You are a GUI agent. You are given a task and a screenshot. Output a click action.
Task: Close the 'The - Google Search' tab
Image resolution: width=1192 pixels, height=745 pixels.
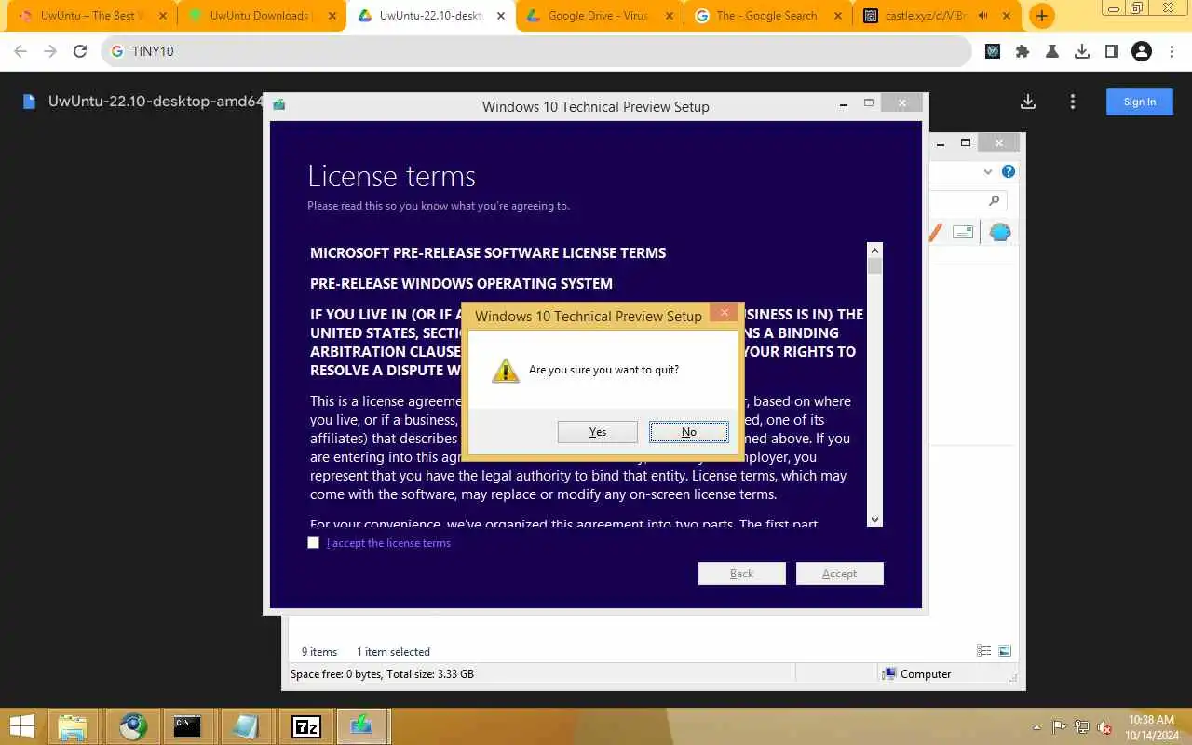coord(837,16)
